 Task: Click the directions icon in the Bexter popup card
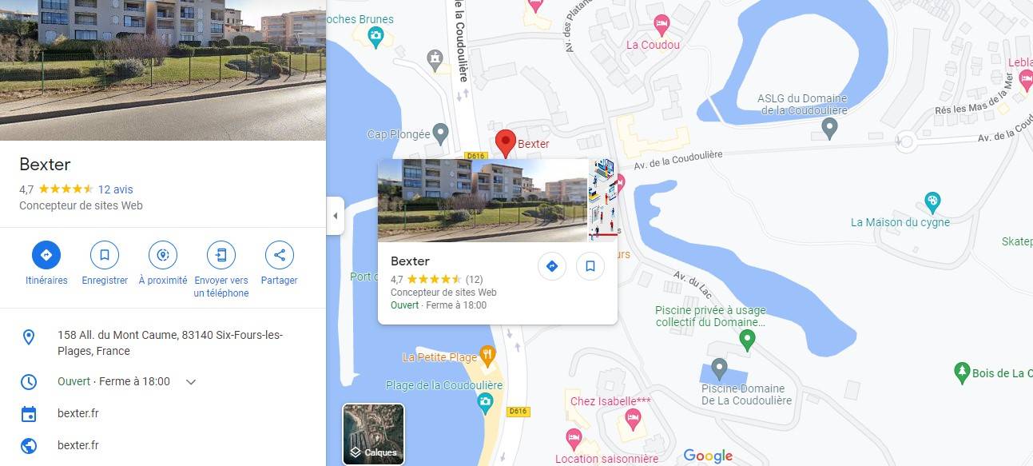click(552, 266)
